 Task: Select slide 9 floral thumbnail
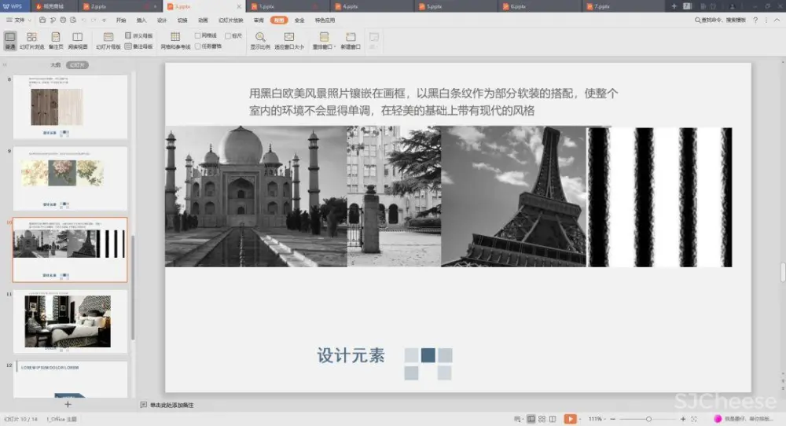[x=70, y=178]
